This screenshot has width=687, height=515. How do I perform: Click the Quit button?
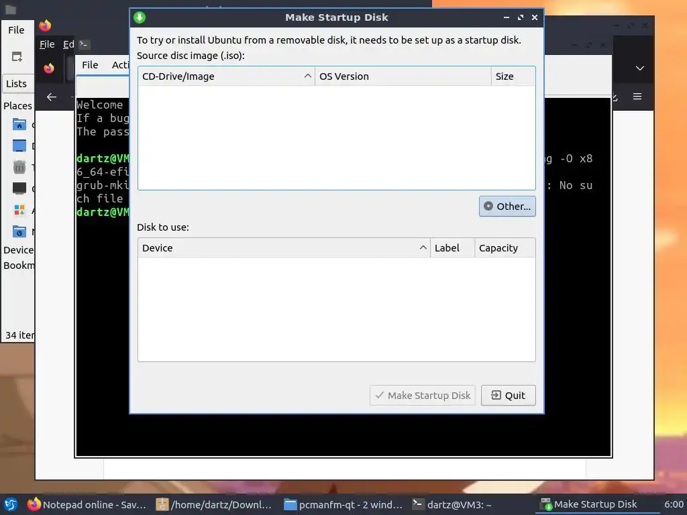tap(509, 396)
